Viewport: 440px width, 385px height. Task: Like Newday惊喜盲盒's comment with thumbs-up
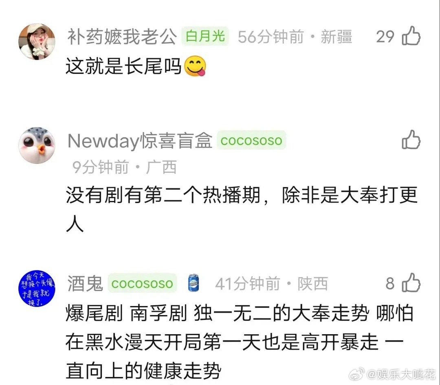tap(411, 139)
